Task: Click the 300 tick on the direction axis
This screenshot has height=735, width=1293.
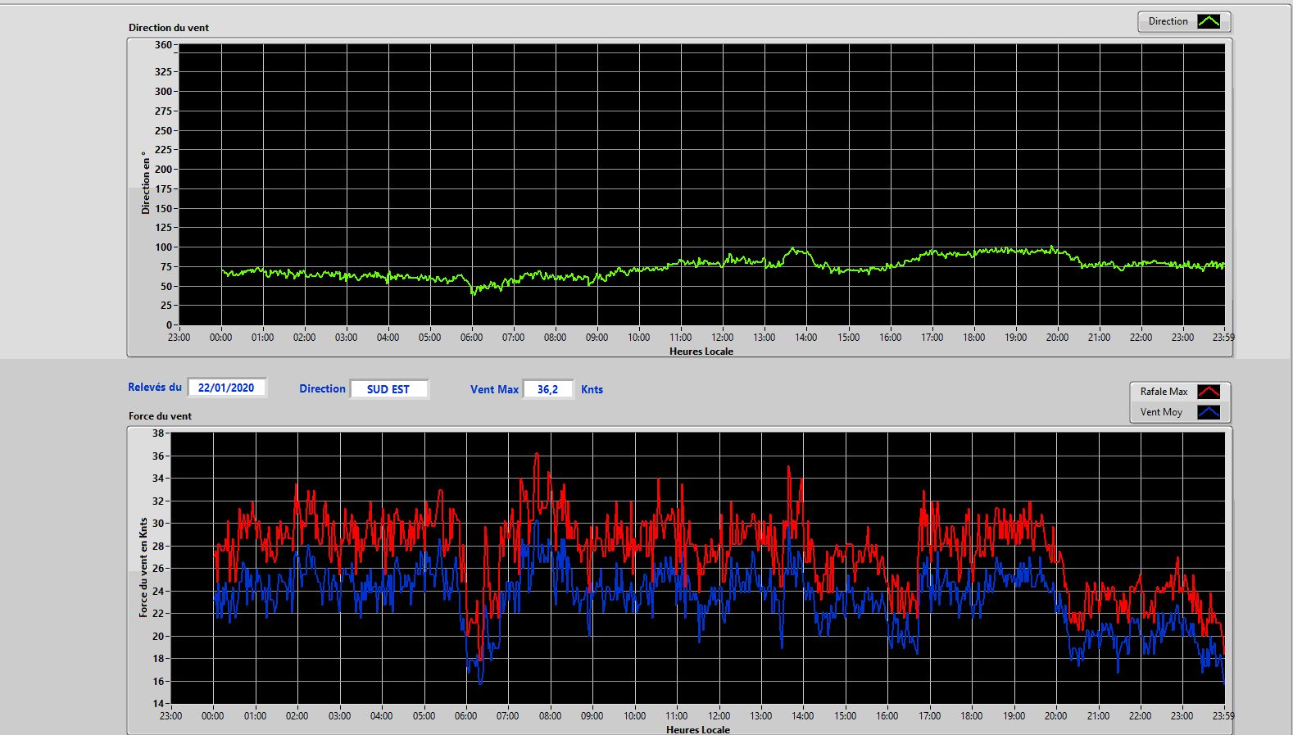Action: (x=163, y=92)
